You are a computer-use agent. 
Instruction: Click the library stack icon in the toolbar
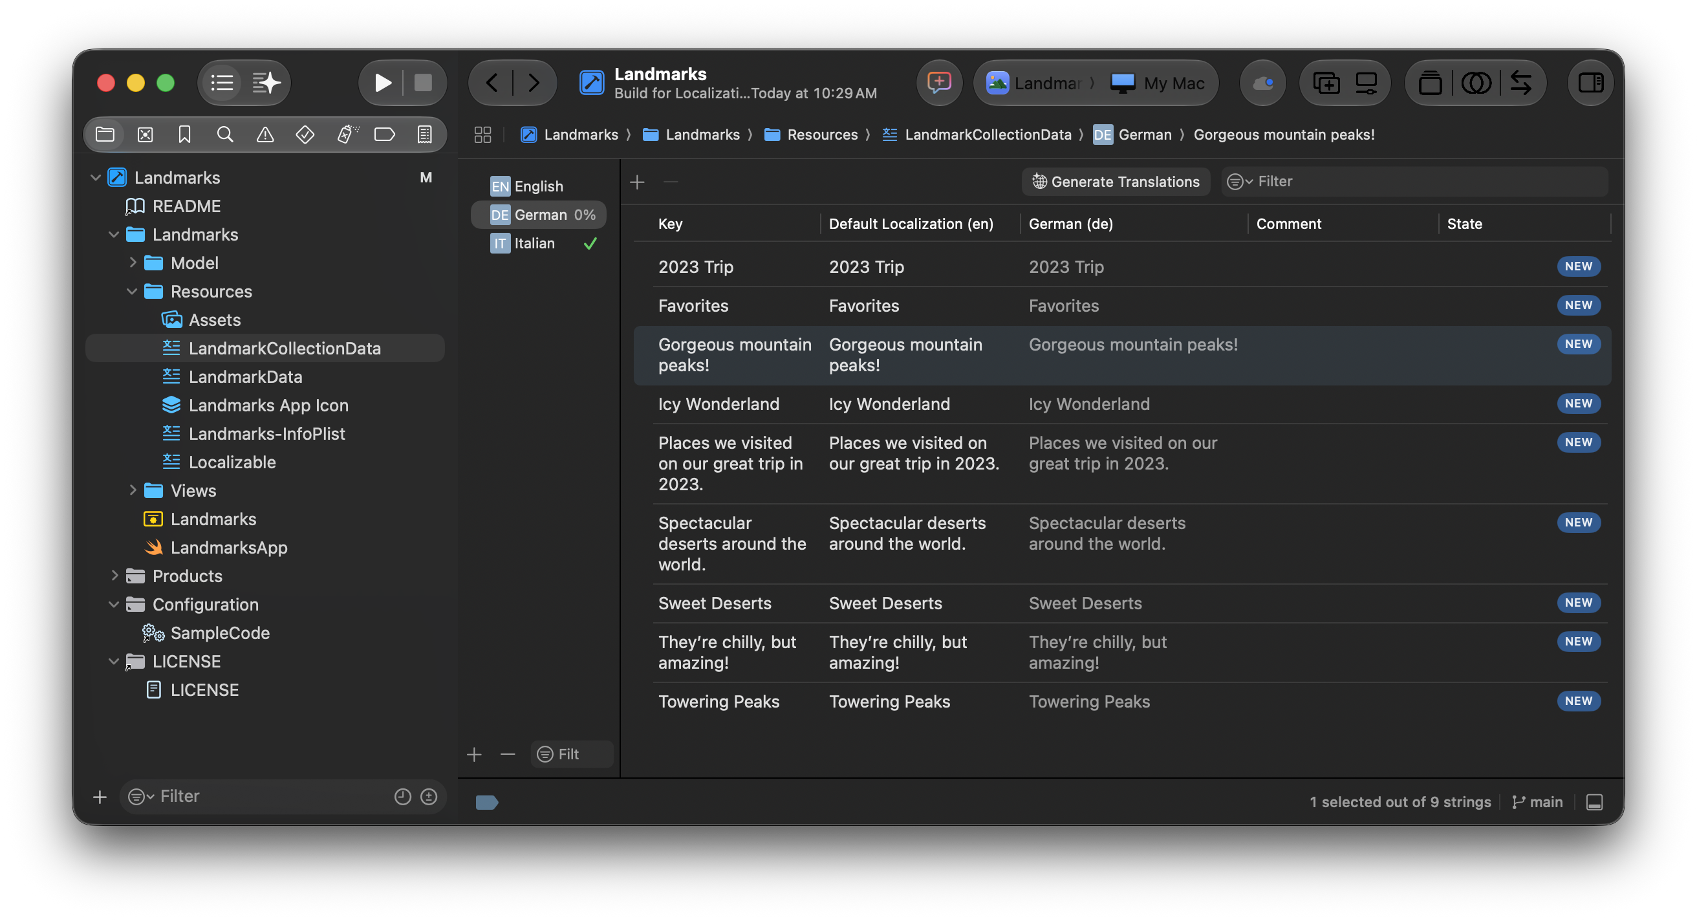tap(1430, 83)
